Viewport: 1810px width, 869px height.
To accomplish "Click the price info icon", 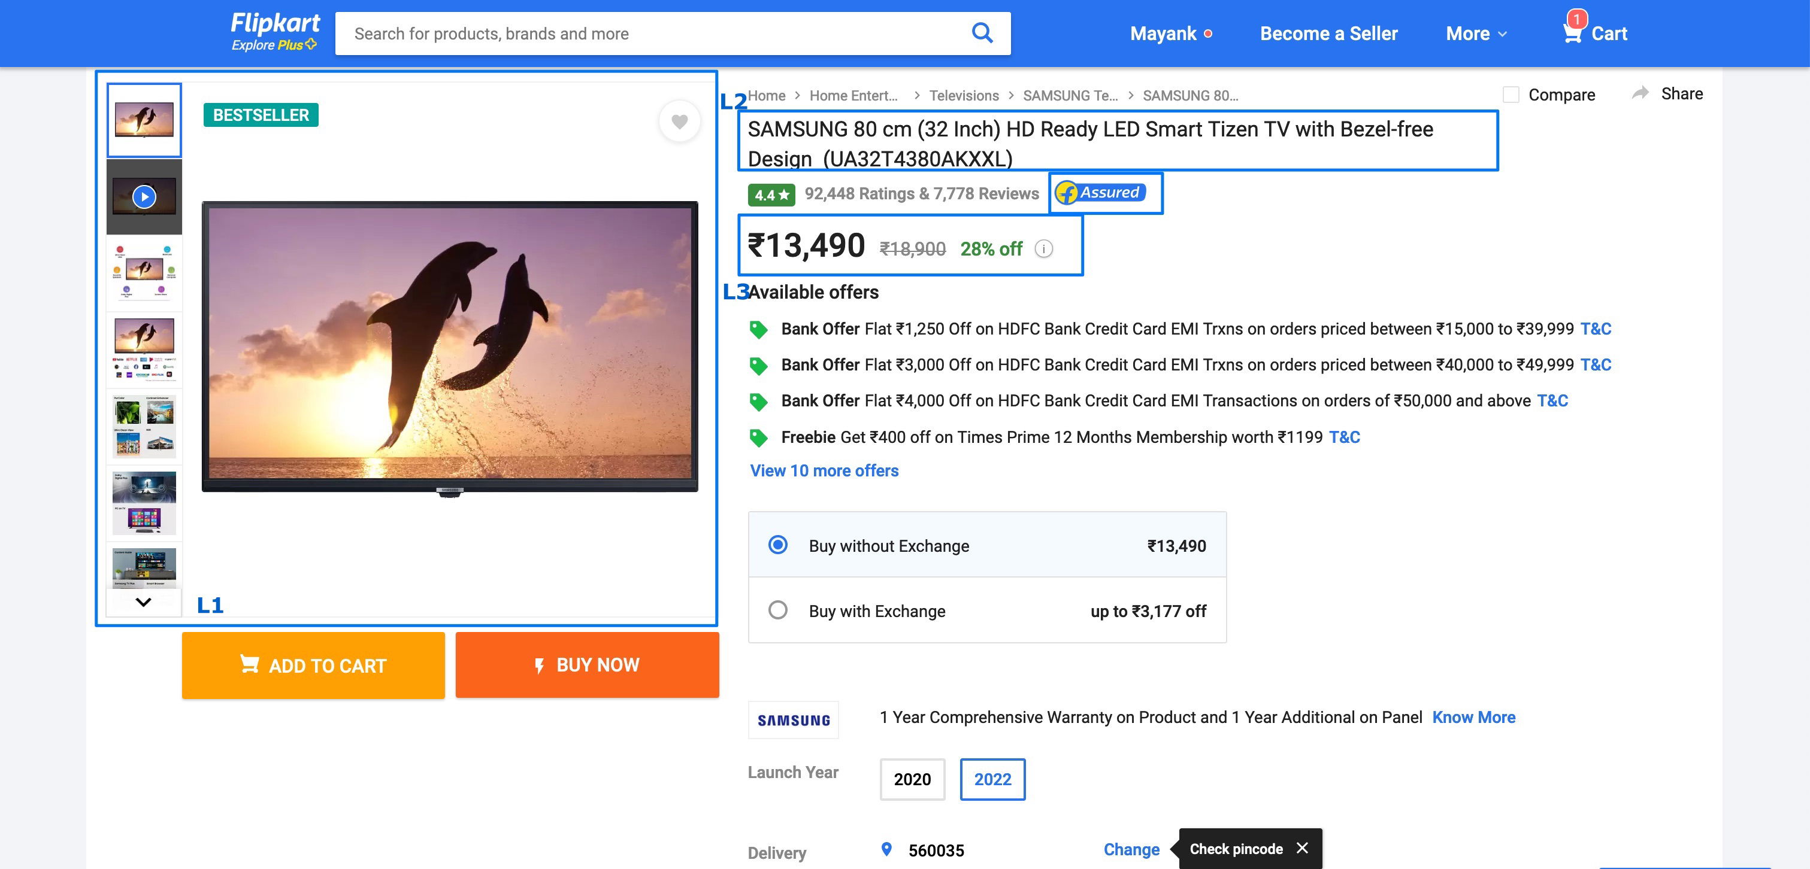I will (1043, 249).
